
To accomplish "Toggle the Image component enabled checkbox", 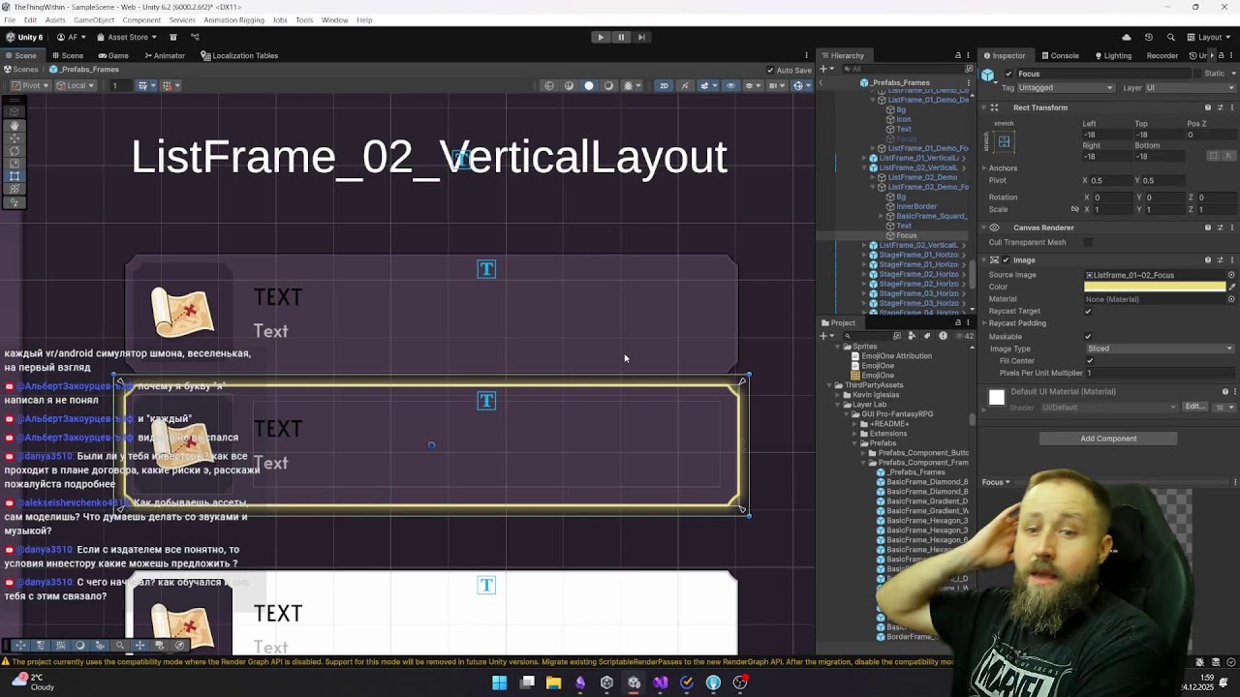I will (x=1006, y=260).
